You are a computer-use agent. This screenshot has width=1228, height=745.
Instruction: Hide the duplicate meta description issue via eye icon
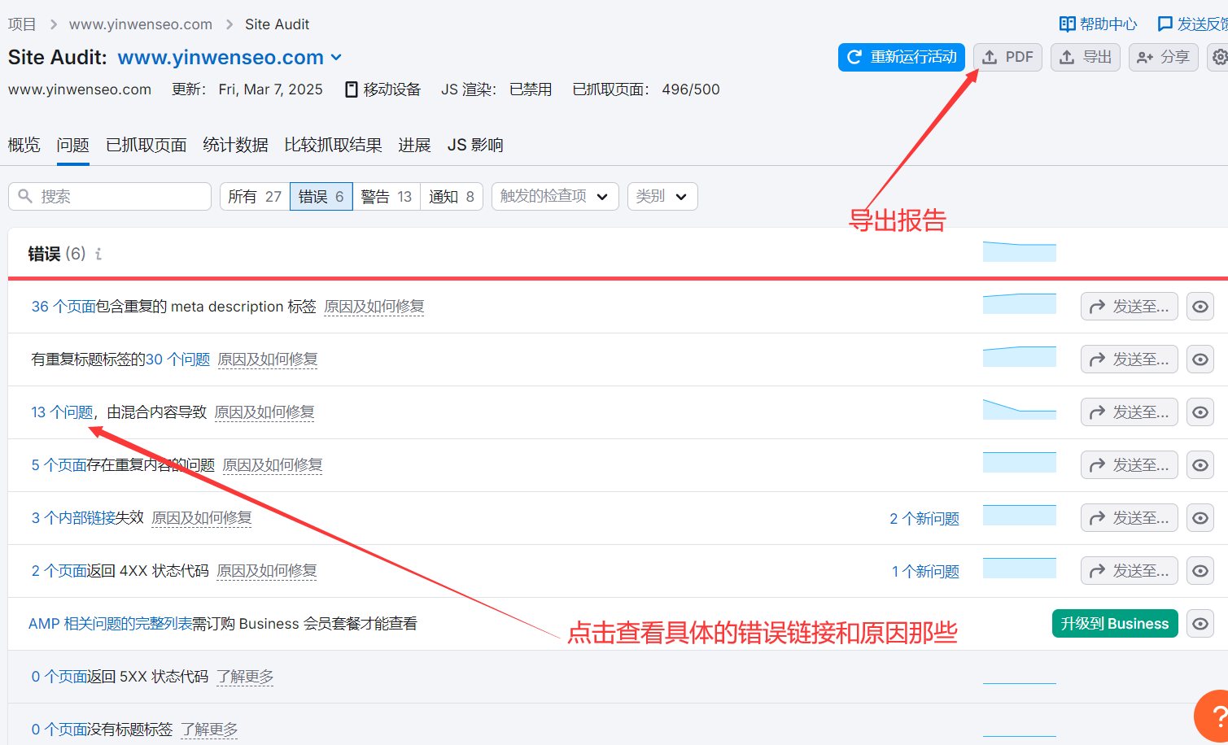(x=1200, y=307)
